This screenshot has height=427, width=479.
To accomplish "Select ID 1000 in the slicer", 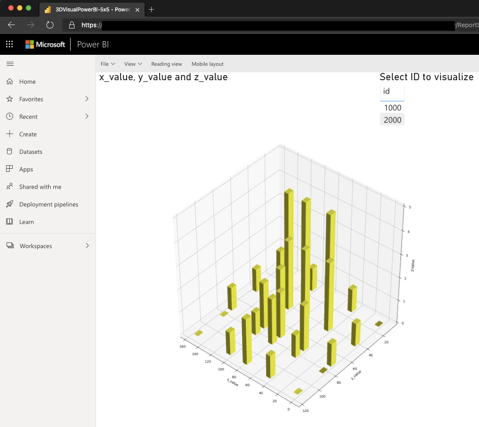I will click(392, 107).
